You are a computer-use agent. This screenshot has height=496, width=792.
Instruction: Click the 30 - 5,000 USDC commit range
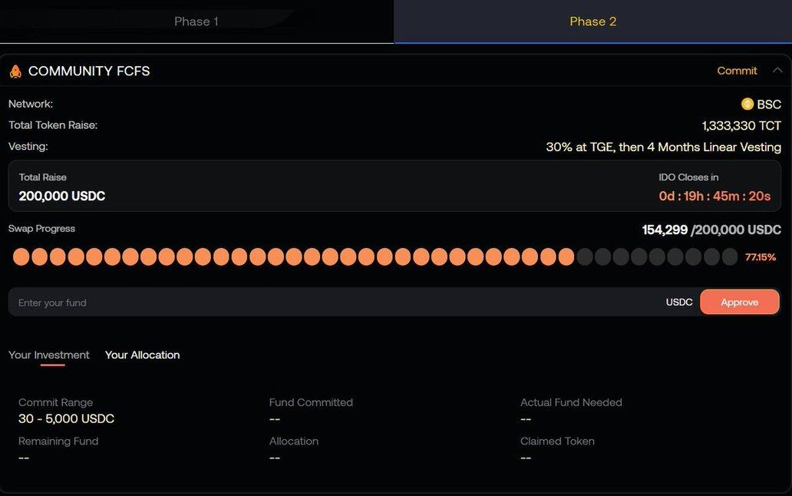66,418
